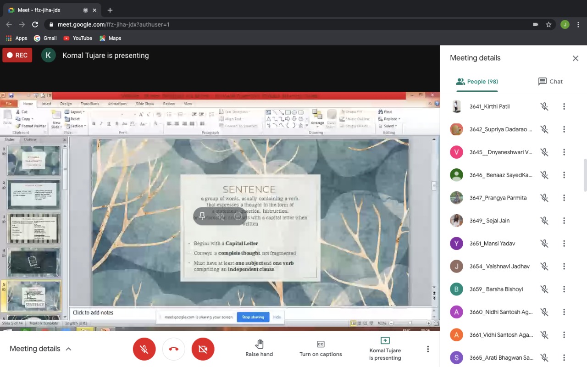
Task: Open more options for 3651_Mansi Yadav
Action: [564, 244]
